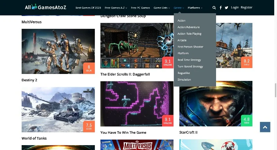Expand the Game Lists dropdown menu
277x150 pixels.
(162, 8)
